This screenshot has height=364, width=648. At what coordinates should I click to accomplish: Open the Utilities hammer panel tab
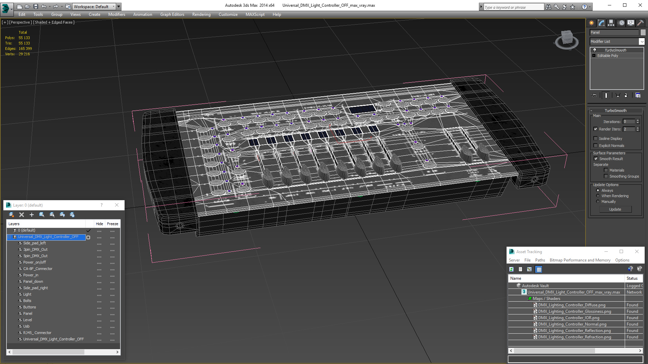[x=640, y=23]
